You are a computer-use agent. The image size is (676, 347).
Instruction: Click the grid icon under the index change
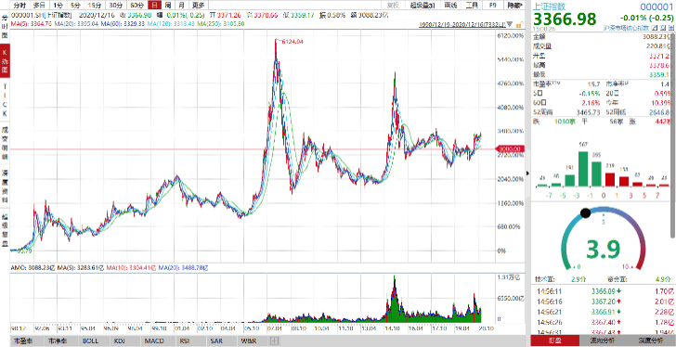pos(671,28)
